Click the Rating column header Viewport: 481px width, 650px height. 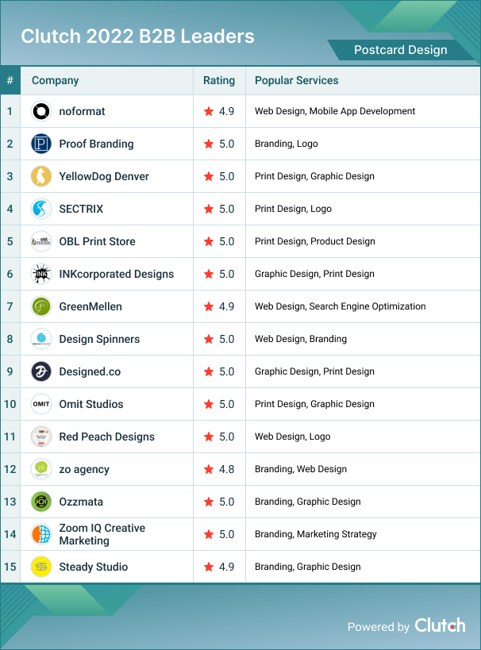[x=219, y=80]
